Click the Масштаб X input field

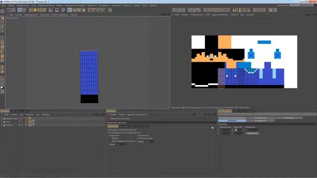238,130
